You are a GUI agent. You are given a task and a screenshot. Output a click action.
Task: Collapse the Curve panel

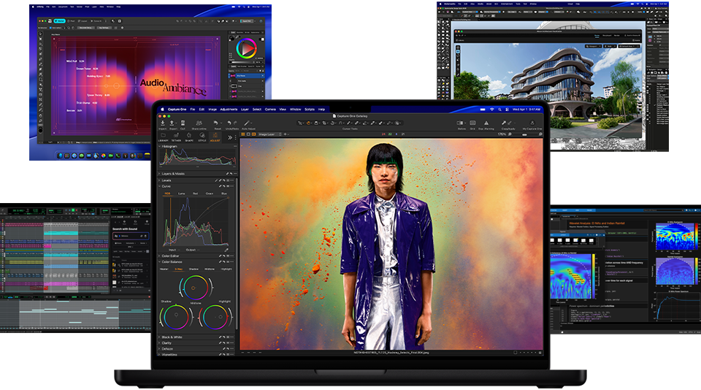[x=160, y=186]
